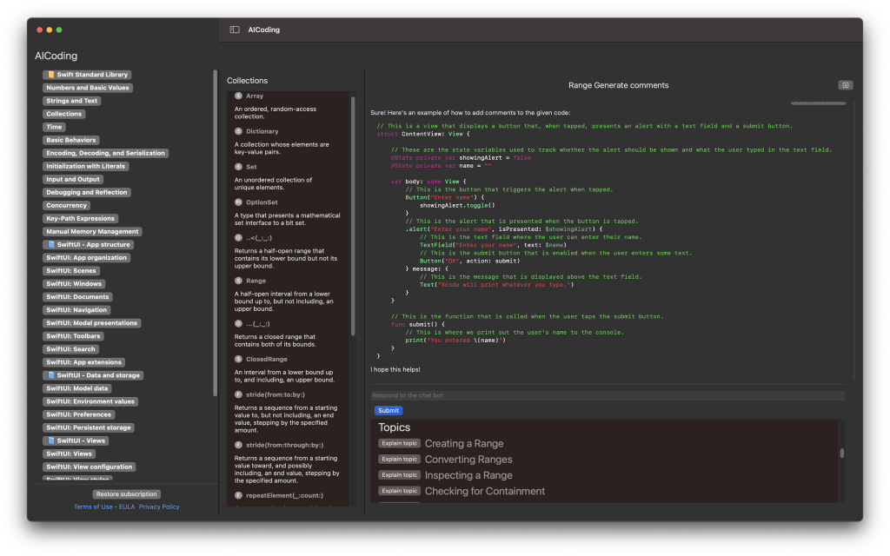Click the struct icon beside ClosedRange
Screen dimensions: 890x556
pyautogui.click(x=238, y=359)
